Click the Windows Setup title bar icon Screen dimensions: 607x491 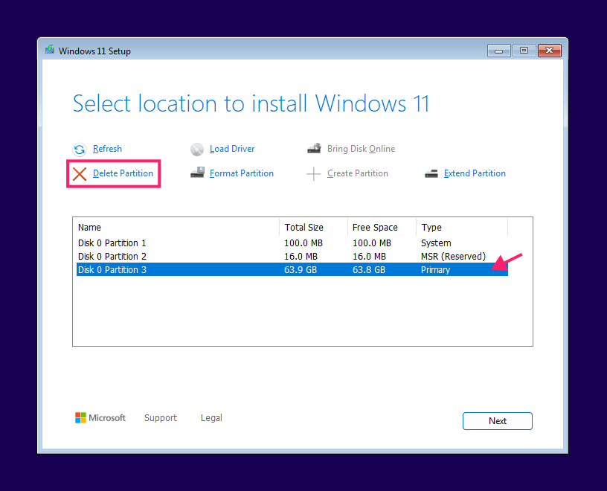click(50, 50)
